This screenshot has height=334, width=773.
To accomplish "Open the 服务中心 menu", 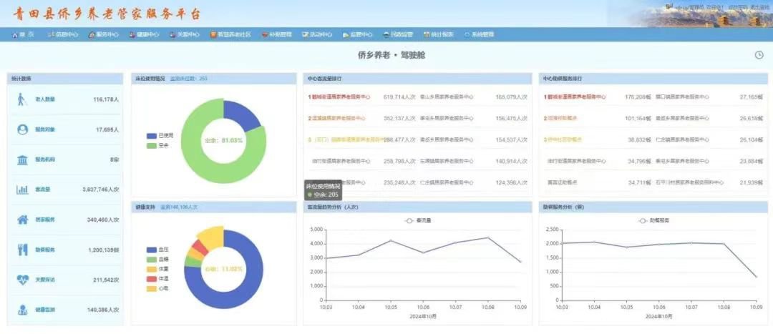I will (104, 34).
